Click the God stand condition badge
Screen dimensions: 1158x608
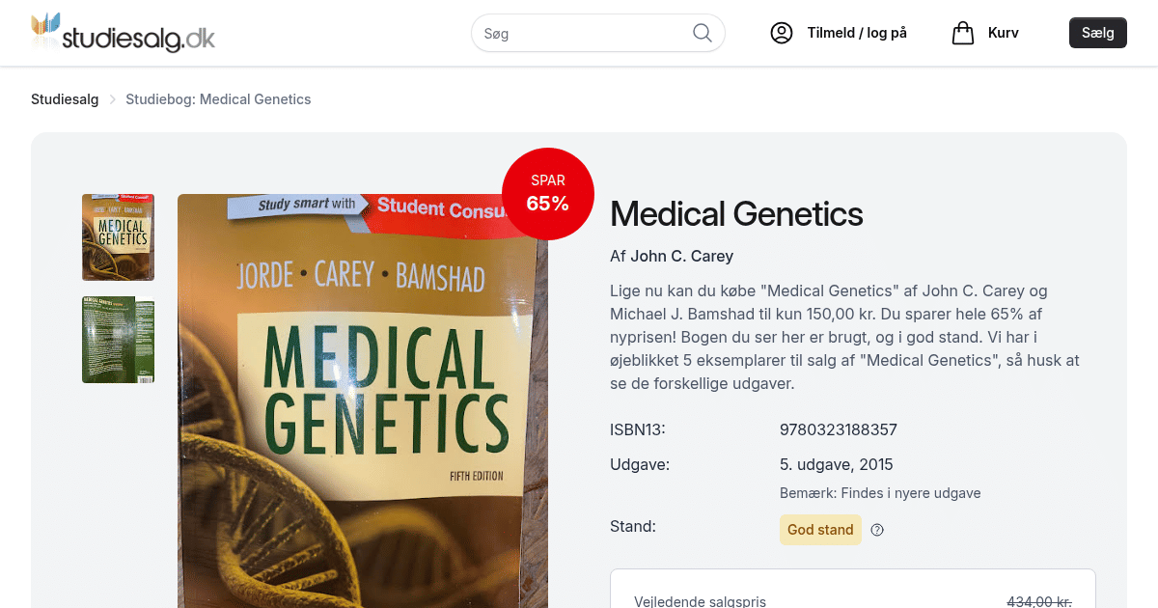click(820, 530)
